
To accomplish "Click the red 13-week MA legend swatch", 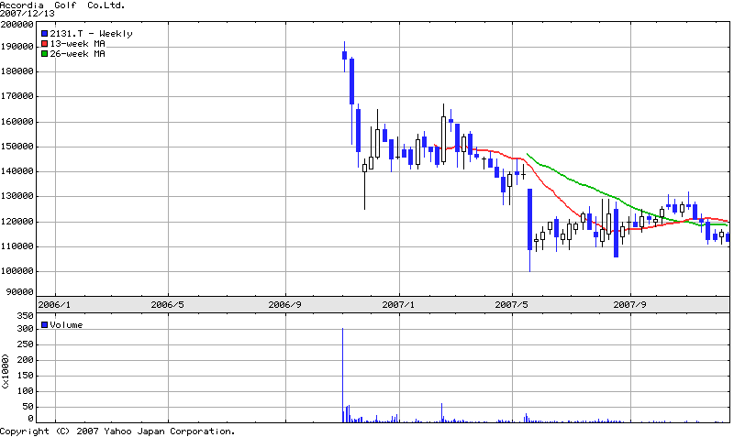I will coord(44,44).
